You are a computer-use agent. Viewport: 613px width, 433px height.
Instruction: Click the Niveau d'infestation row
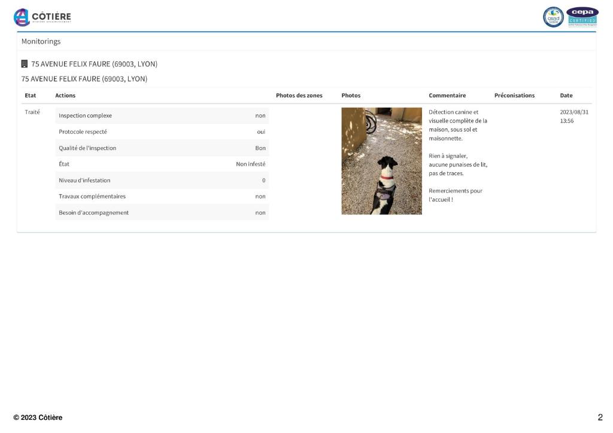162,180
